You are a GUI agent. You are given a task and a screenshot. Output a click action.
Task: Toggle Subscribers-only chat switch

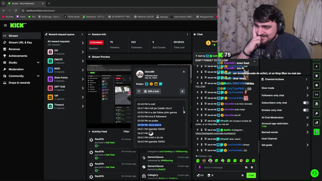[306, 103]
